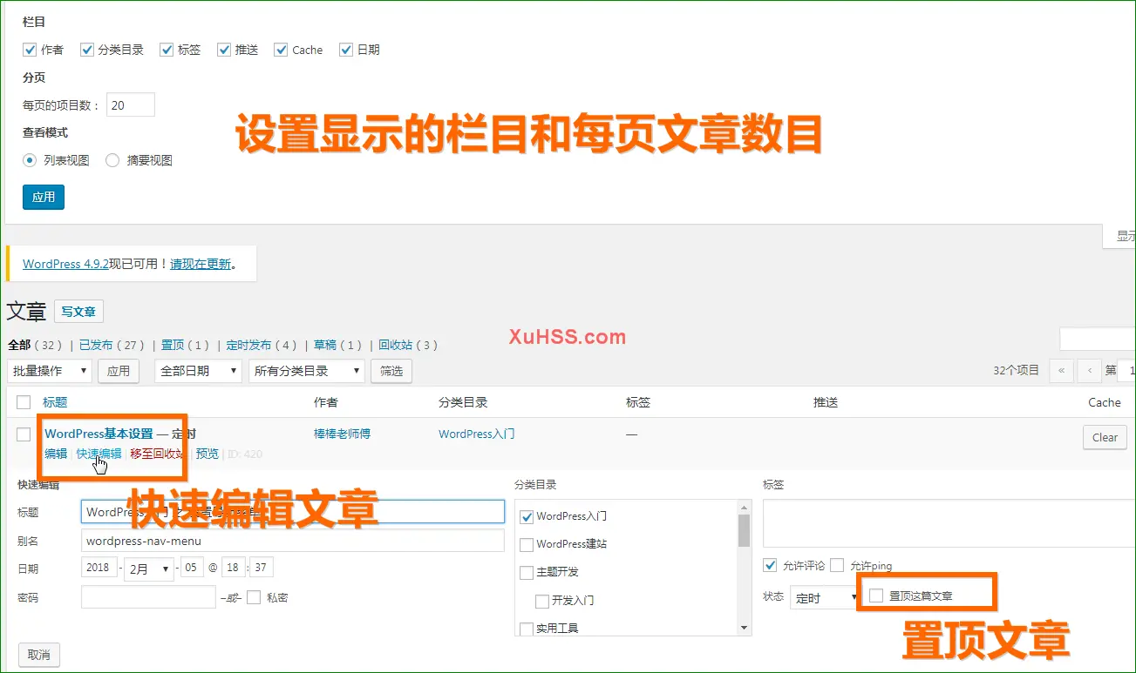Click 移至回收站 for the post
The image size is (1136, 673).
157,454
